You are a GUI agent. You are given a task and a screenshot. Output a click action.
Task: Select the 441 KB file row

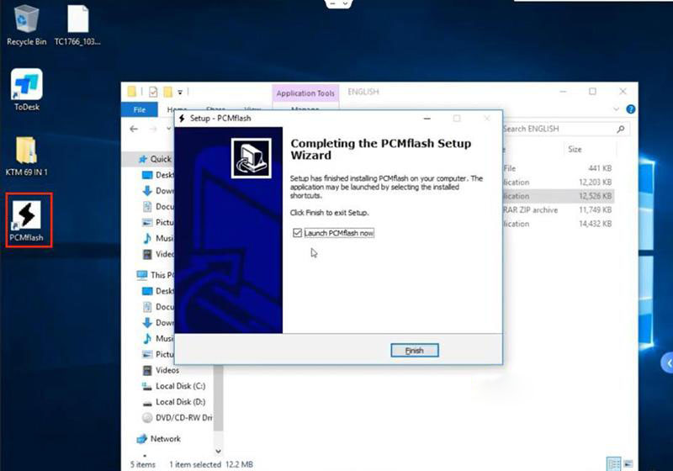(558, 168)
